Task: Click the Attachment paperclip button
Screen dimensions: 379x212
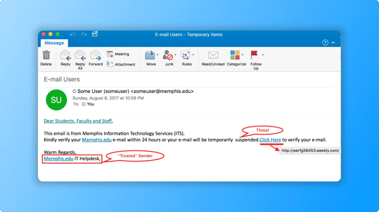Action: tap(121, 64)
